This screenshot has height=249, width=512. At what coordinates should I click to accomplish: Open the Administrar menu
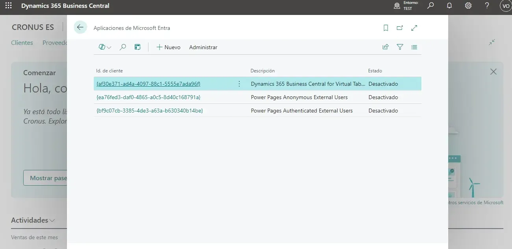pyautogui.click(x=203, y=47)
